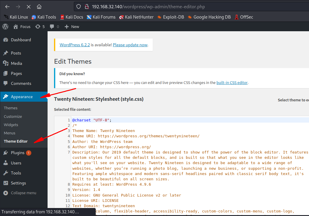
Task: Open the Google Hacking DB bookmark
Action: coord(209,17)
